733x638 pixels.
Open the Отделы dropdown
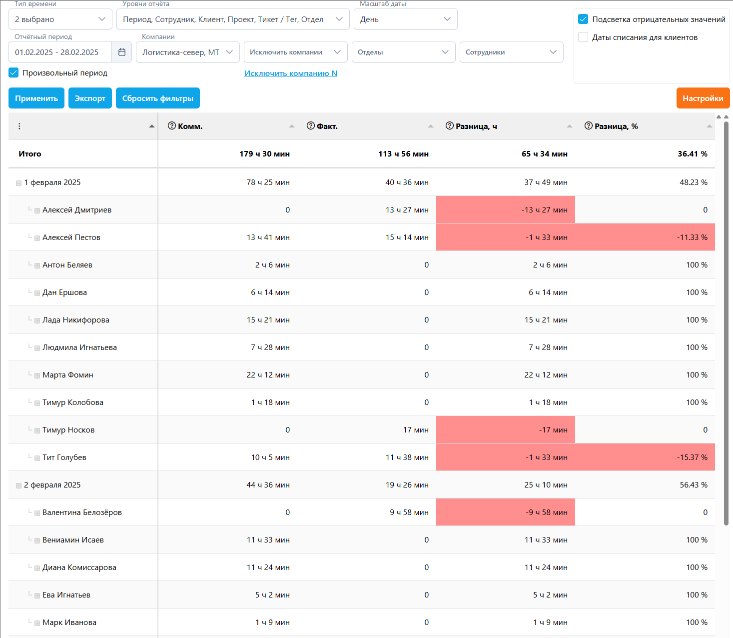403,52
